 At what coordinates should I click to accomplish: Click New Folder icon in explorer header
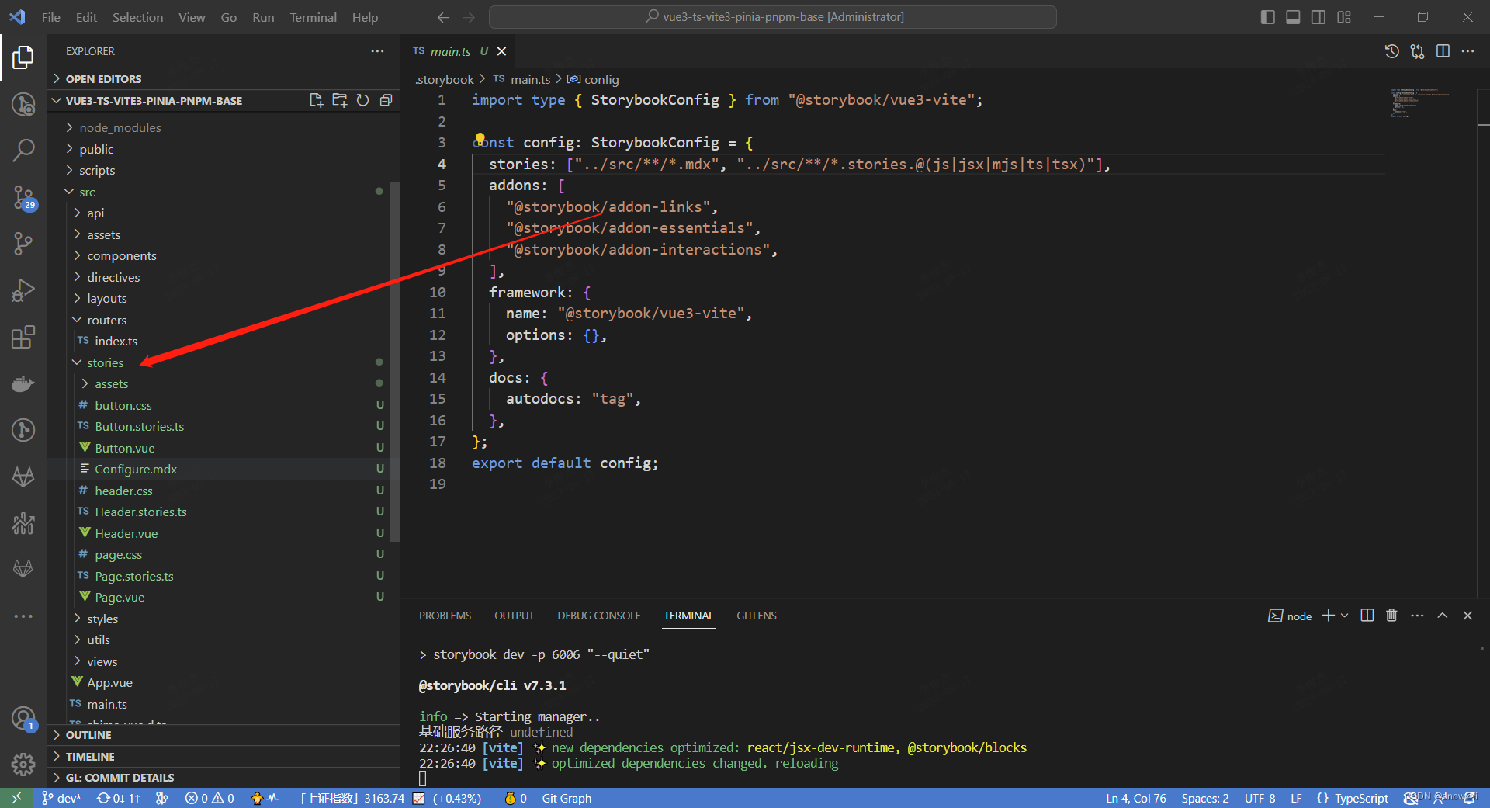point(340,100)
